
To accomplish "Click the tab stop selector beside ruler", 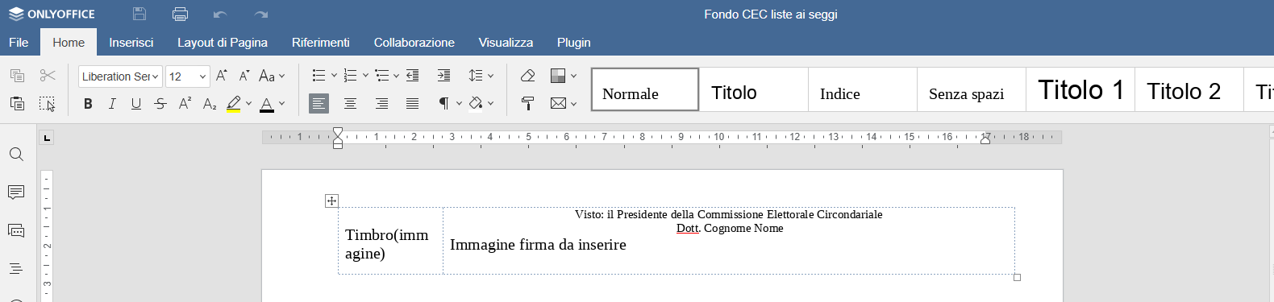I will pyautogui.click(x=47, y=138).
